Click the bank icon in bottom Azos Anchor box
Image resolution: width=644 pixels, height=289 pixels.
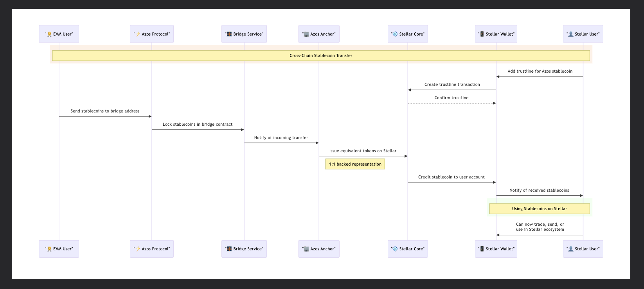306,249
